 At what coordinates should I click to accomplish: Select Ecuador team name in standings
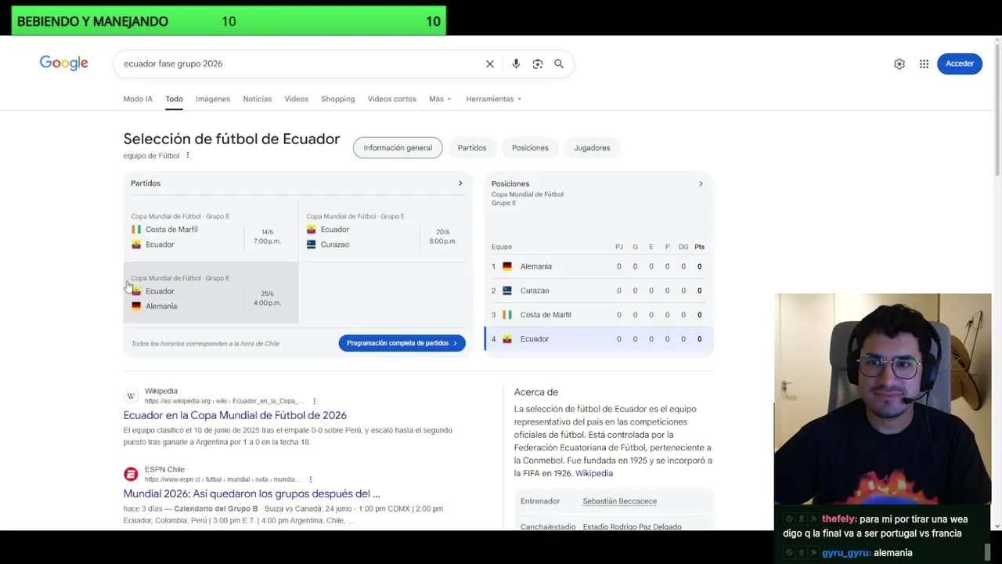pyautogui.click(x=535, y=339)
